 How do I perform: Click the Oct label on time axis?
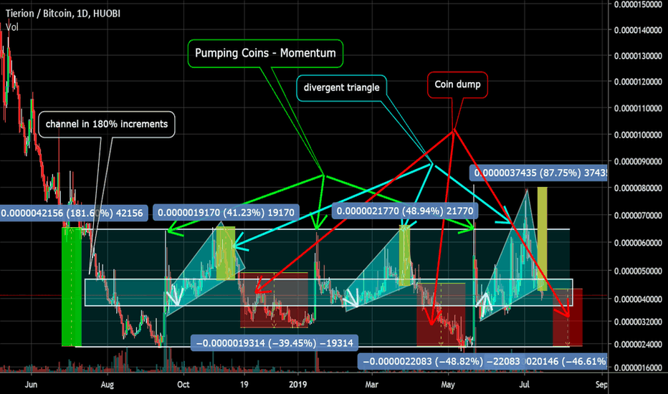183,385
